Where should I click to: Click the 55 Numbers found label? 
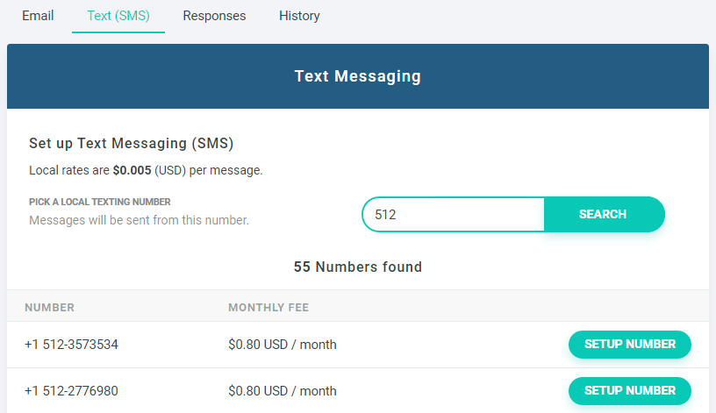click(358, 267)
